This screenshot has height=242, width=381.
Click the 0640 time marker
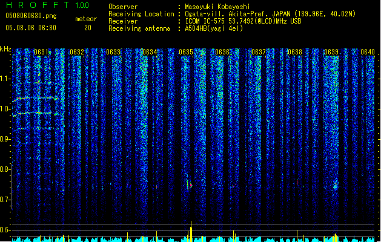368,52
